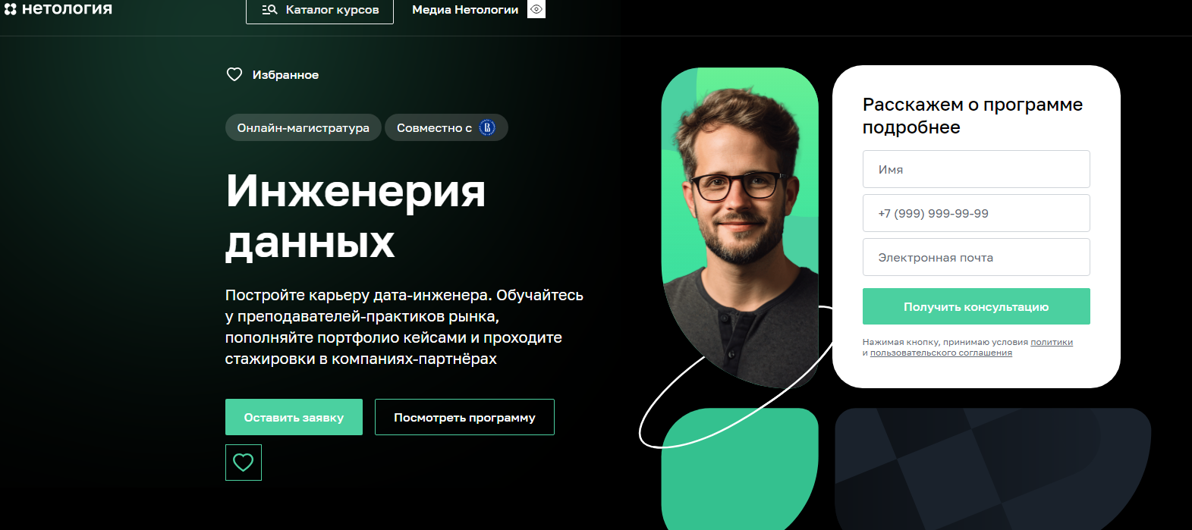Image resolution: width=1192 pixels, height=530 pixels.
Task: Click the Оставить заявку button
Action: (294, 417)
